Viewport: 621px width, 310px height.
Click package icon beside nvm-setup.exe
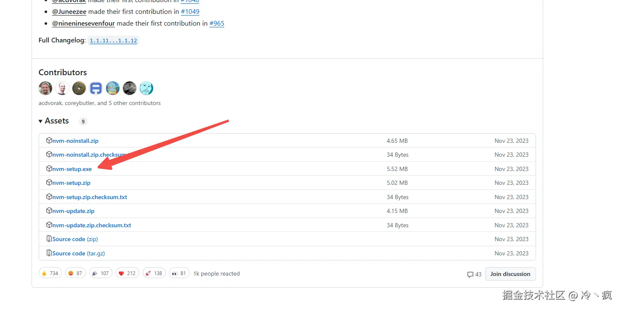click(49, 169)
